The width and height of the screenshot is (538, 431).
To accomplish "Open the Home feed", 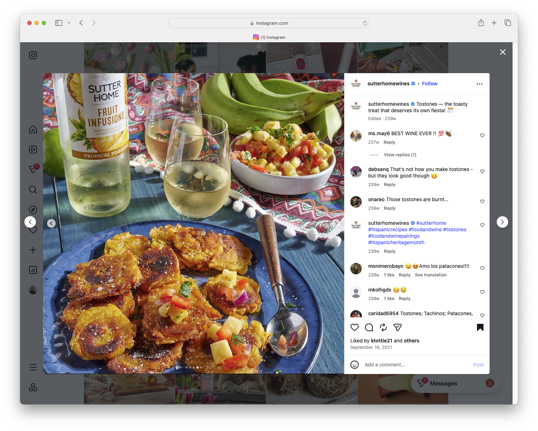I will [x=33, y=129].
